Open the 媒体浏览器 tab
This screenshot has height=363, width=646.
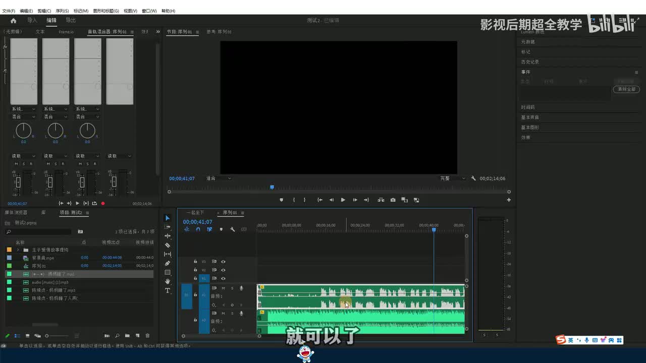pos(16,213)
